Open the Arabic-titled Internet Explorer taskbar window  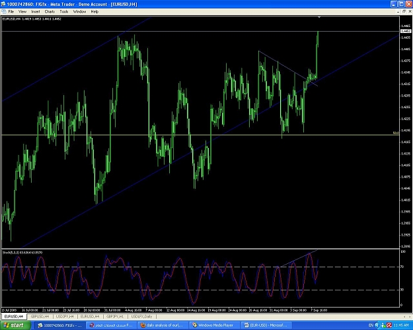point(112,325)
